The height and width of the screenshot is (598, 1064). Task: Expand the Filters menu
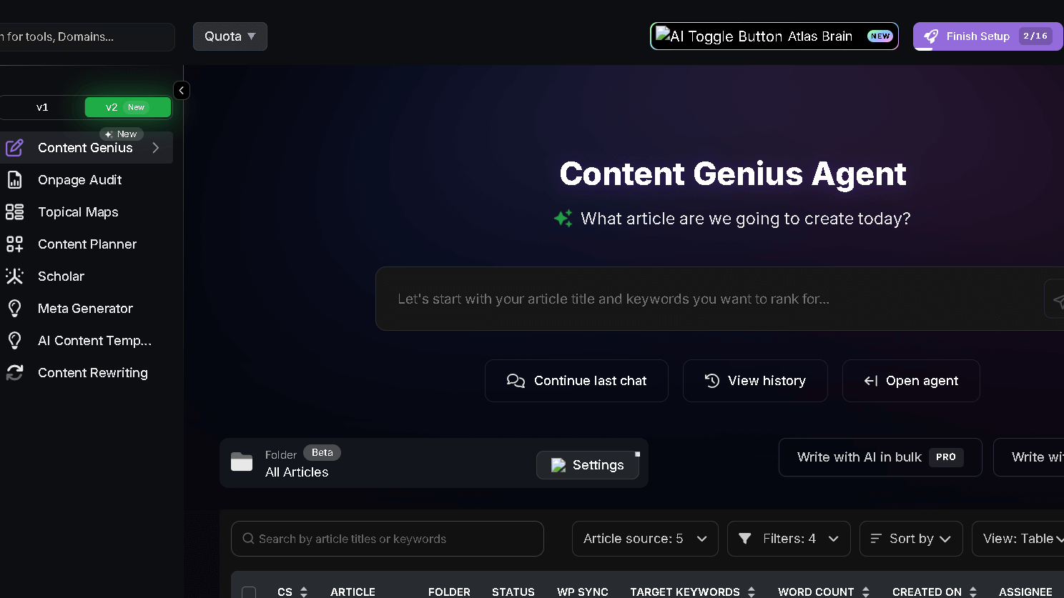click(x=789, y=538)
